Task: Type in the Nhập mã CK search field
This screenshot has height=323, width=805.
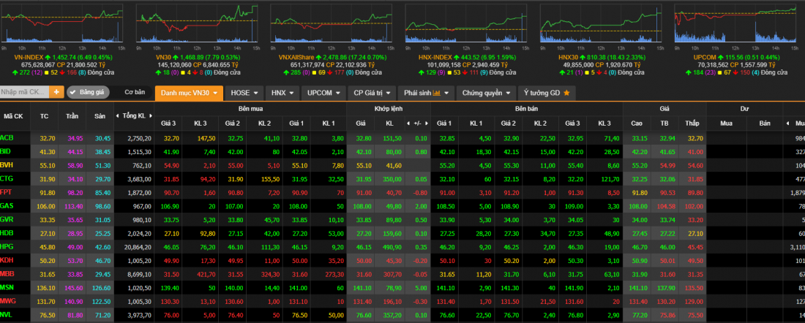Action: point(23,92)
